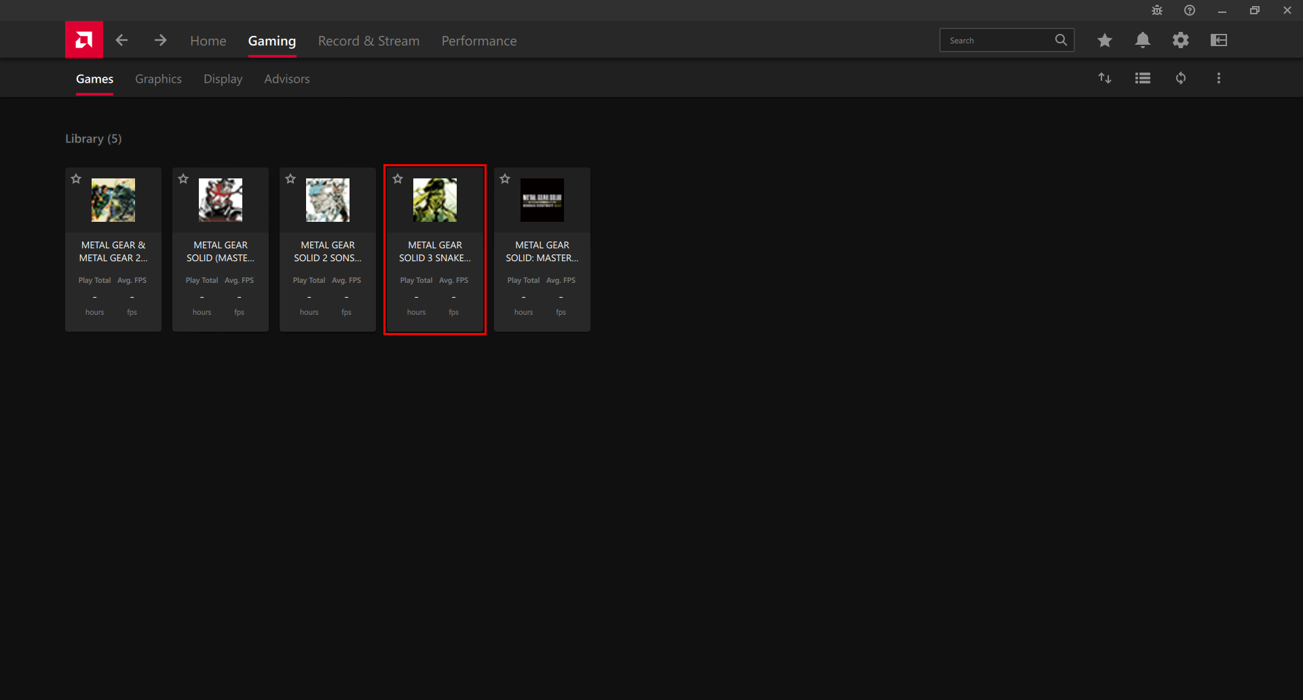Favorite Metal Gear Solid 2 Sons star

tap(290, 179)
